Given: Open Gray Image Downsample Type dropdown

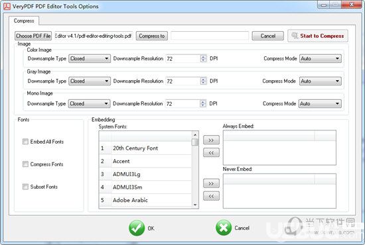Looking at the screenshot, I should click(90, 81).
